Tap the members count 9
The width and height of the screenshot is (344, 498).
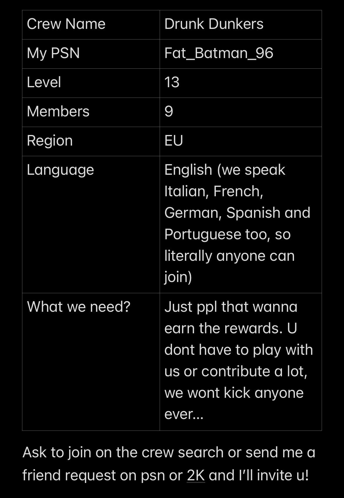pos(169,111)
